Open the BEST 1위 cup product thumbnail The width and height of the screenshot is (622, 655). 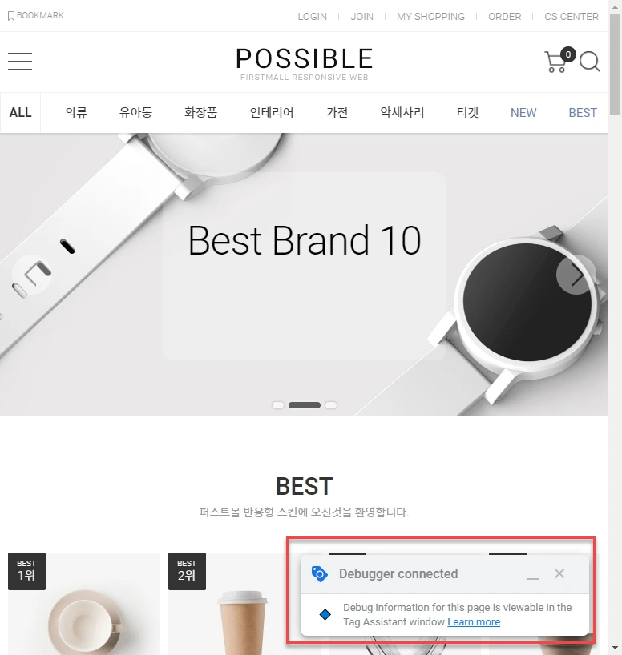(84, 604)
